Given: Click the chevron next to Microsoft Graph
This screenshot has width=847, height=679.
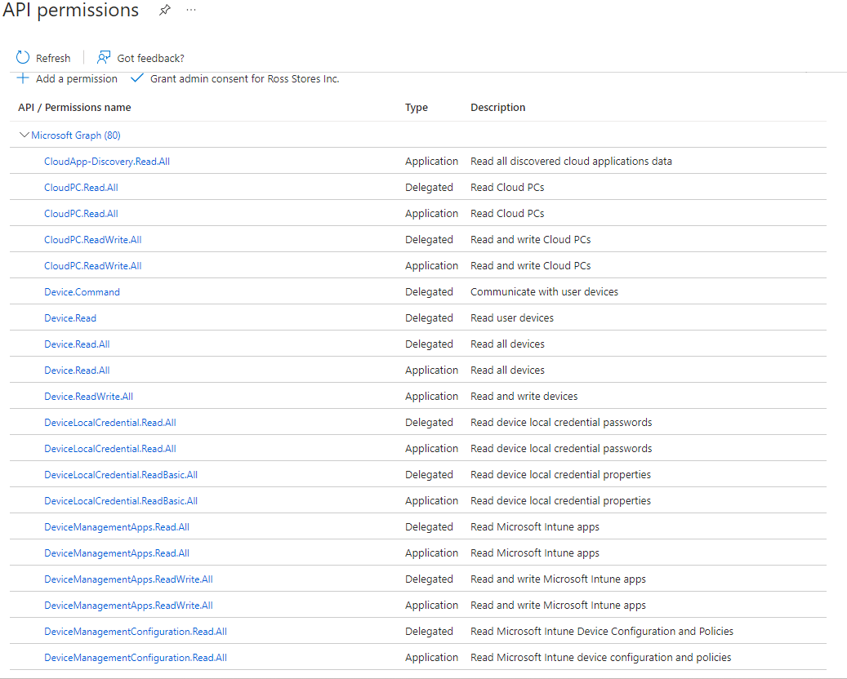Looking at the screenshot, I should pos(24,135).
